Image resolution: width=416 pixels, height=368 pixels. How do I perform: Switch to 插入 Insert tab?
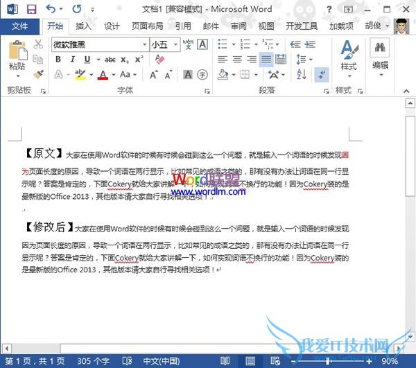pos(83,26)
